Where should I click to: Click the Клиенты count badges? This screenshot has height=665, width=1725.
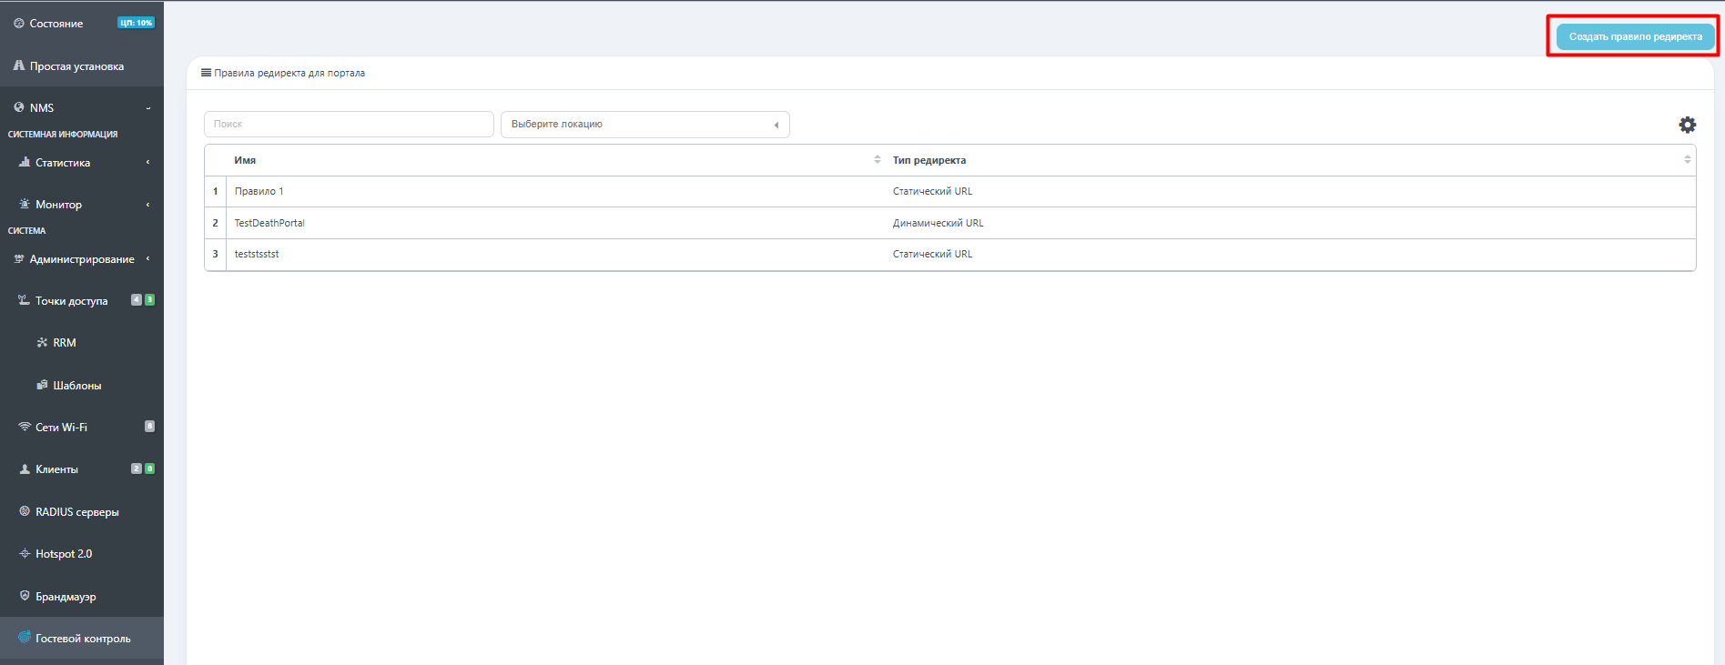tap(143, 469)
